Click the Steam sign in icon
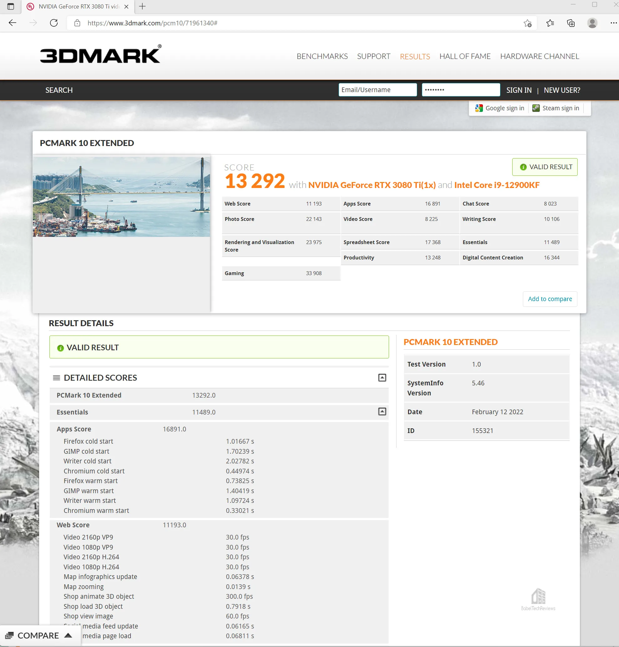 536,108
